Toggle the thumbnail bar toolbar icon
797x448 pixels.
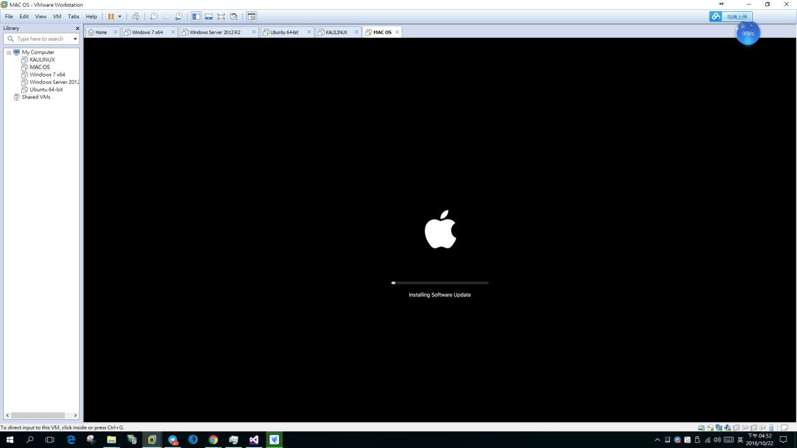click(x=209, y=17)
